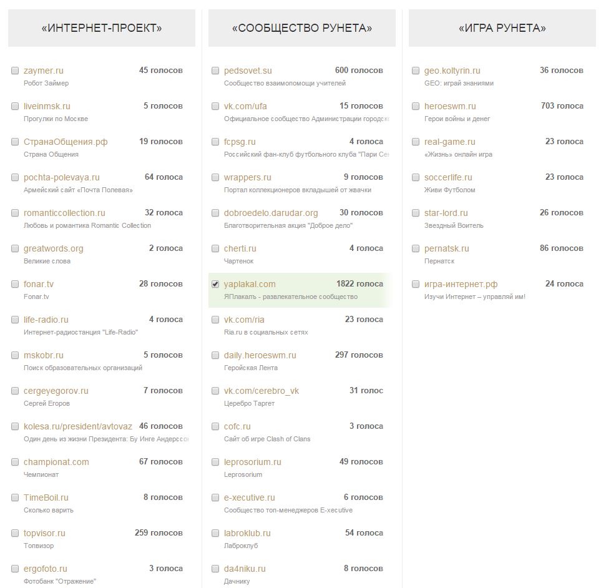Screen dimensions: 606x588
Task: Select the pedsovet.su checkbox
Action: pos(215,71)
